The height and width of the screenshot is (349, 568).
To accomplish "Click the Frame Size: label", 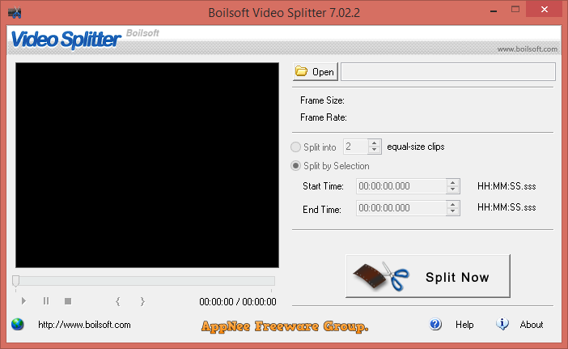I will point(322,100).
